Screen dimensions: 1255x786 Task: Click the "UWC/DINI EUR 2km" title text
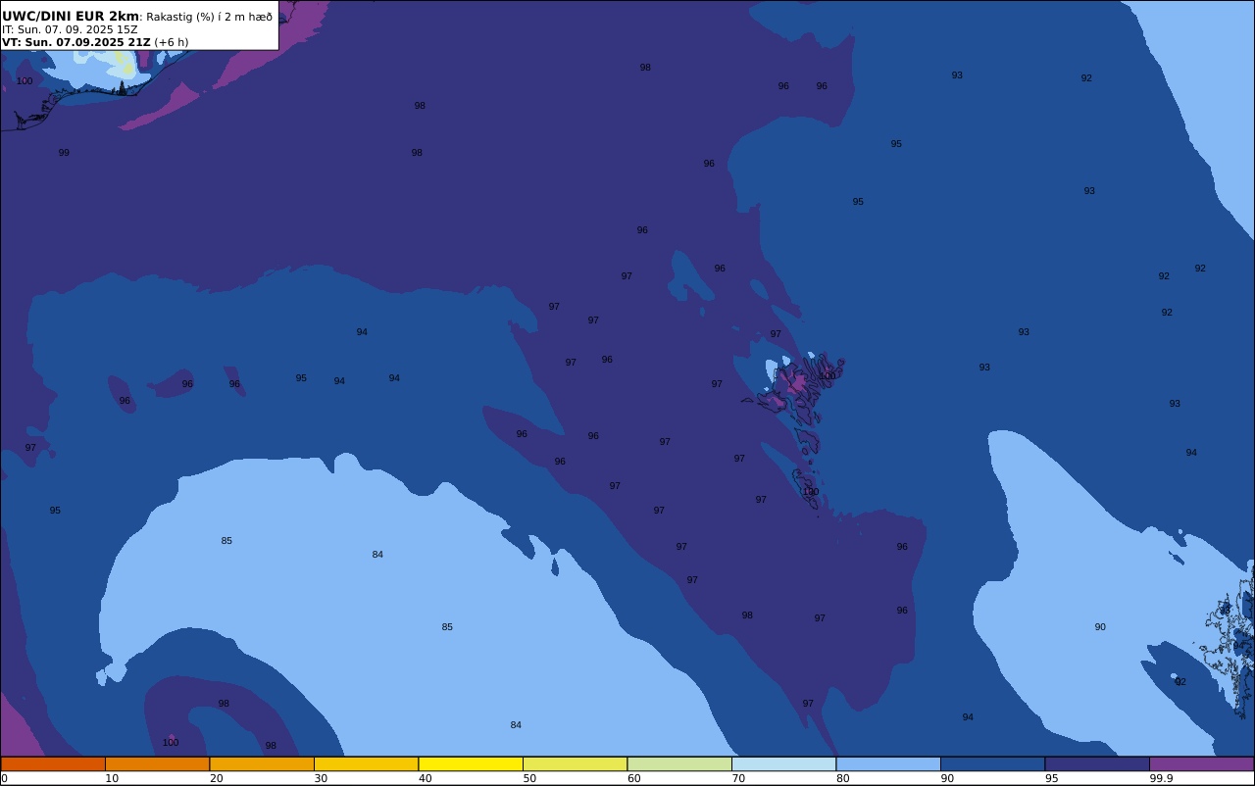(x=71, y=17)
